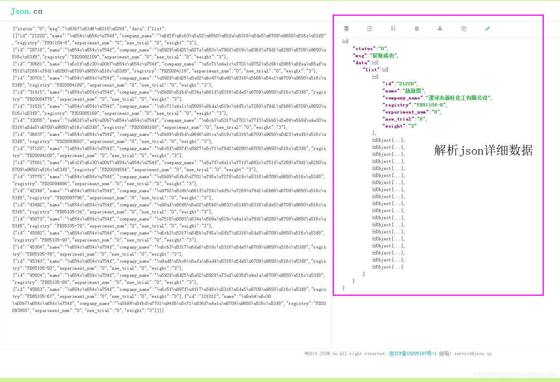The image size is (560, 382).
Task: Click the "msg" value 获取成功
Action: [383, 56]
